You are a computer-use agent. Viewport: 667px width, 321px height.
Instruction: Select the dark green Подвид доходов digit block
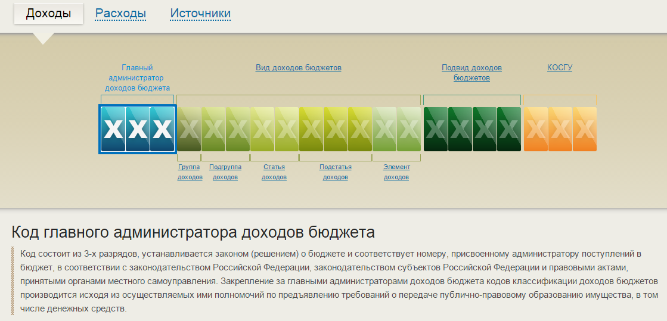point(472,129)
